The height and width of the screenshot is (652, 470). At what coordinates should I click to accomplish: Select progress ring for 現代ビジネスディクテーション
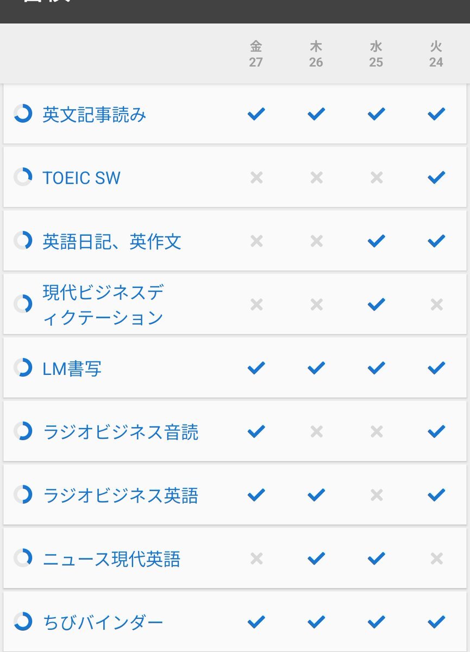pos(23,304)
